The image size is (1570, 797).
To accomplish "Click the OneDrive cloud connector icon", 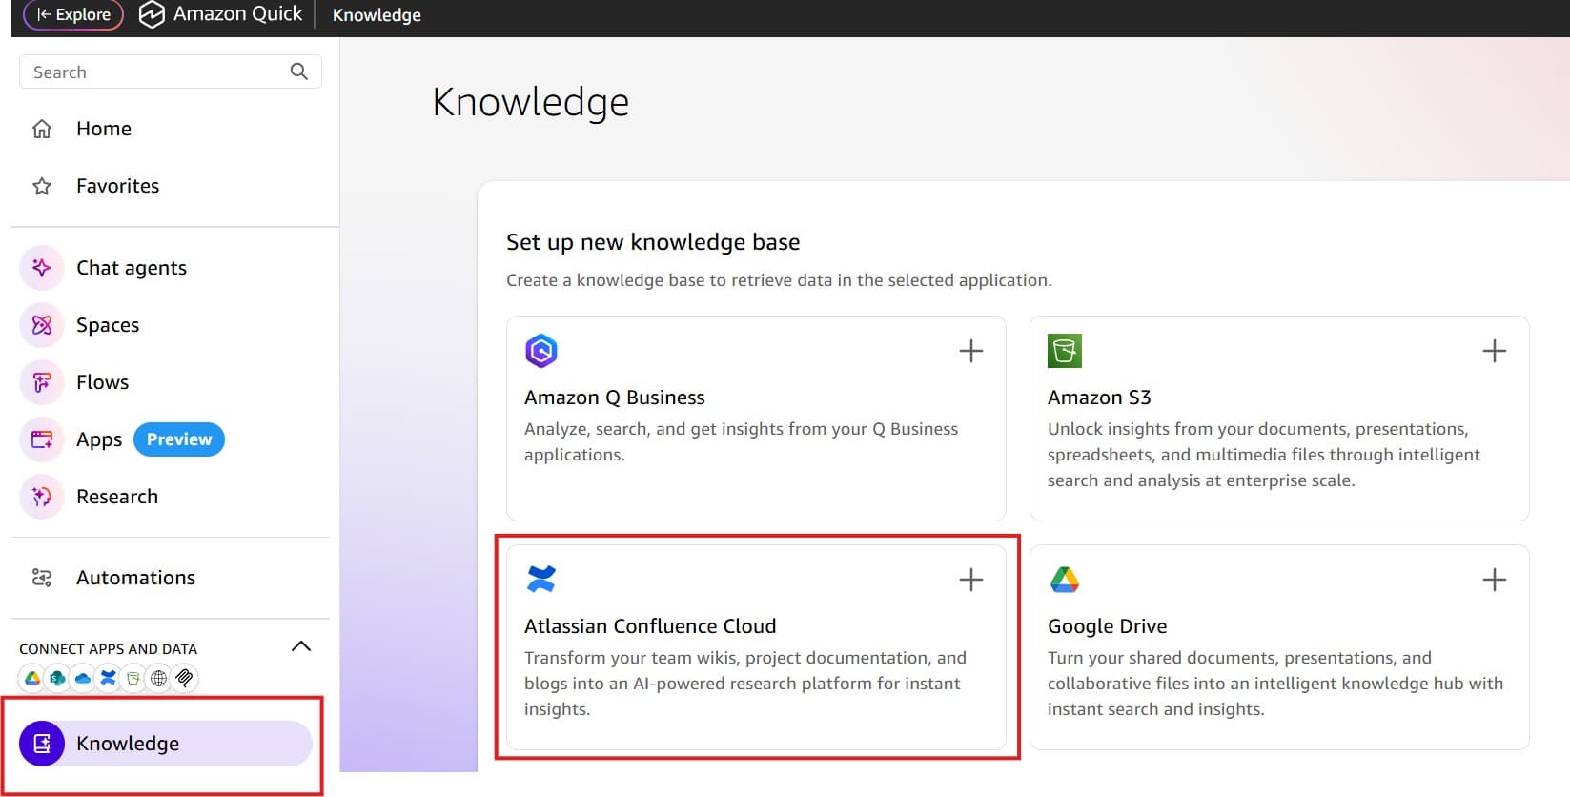I will point(83,679).
